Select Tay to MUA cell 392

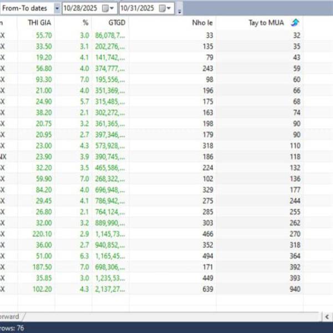[295, 267]
